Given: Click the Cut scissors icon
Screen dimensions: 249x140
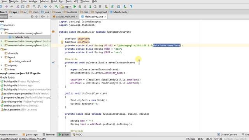Looking at the screenshot, I should click(x=18, y=7).
